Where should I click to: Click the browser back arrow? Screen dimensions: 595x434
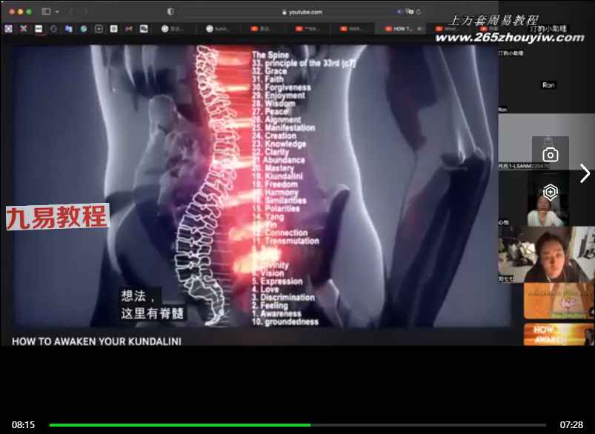[71, 12]
